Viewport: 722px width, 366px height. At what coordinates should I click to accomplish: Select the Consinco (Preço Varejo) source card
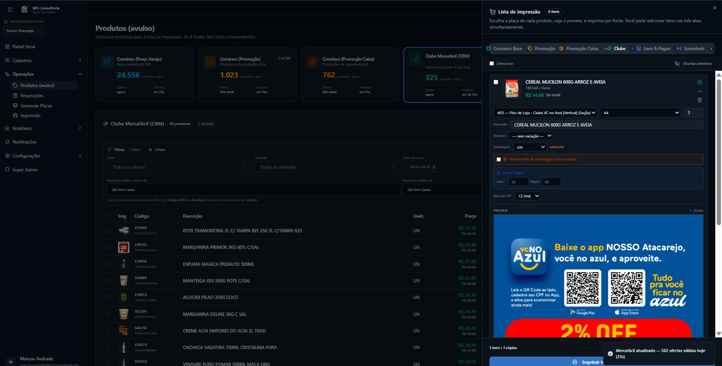(145, 75)
